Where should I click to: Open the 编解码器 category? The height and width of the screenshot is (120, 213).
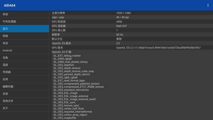pos(24,86)
